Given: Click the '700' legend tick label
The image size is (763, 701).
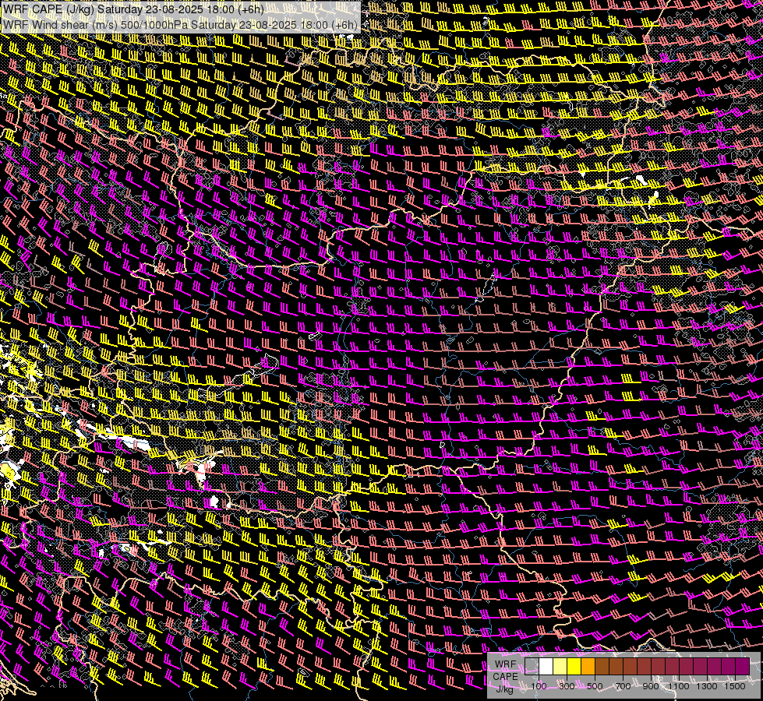Looking at the screenshot, I should [623, 686].
